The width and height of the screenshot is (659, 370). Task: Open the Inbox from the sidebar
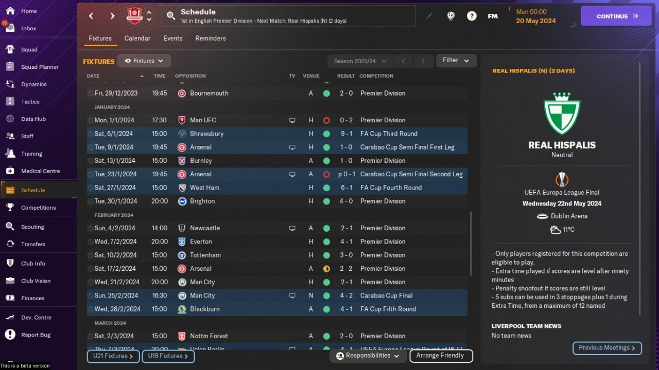pyautogui.click(x=28, y=28)
